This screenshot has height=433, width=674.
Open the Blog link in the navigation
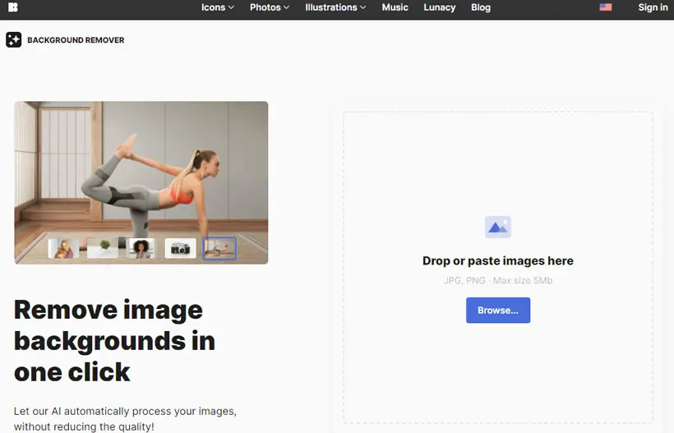tap(481, 7)
